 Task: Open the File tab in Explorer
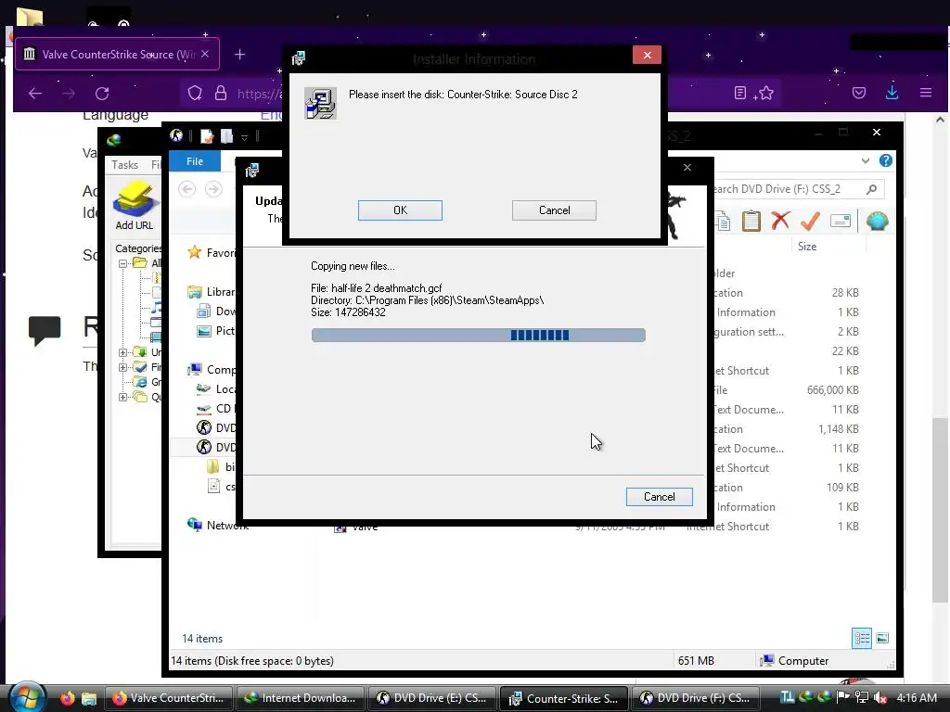[x=195, y=161]
